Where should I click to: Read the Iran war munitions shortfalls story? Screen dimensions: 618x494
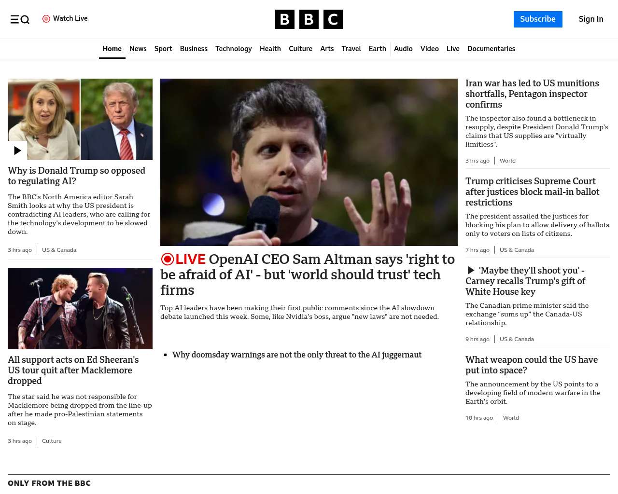tap(532, 94)
